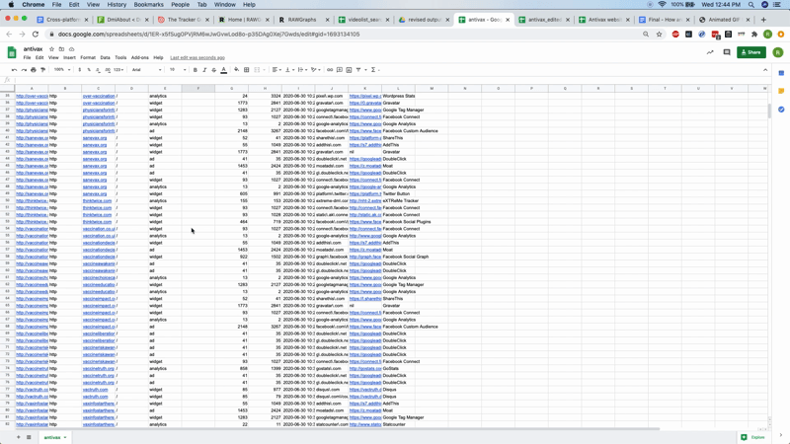The height and width of the screenshot is (444, 790).
Task: Expand the font size dropdown
Action: 177,70
